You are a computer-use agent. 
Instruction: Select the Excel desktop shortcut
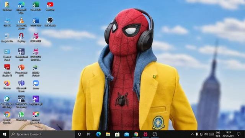pos(36,6)
